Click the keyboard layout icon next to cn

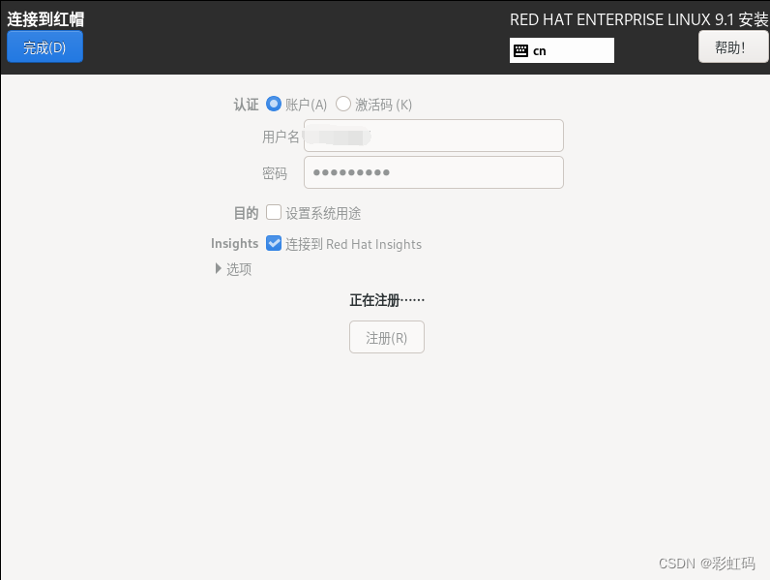tap(520, 50)
